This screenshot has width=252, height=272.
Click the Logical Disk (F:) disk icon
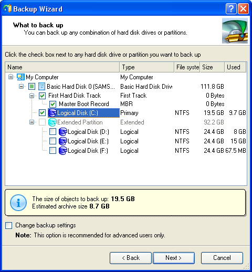pyautogui.click(x=63, y=151)
